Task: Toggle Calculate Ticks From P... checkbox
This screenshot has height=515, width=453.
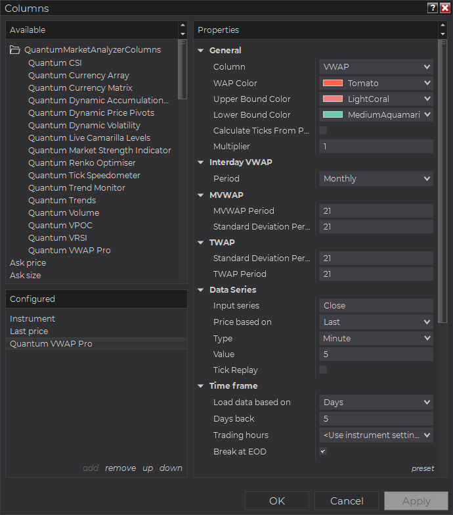Action: (323, 130)
